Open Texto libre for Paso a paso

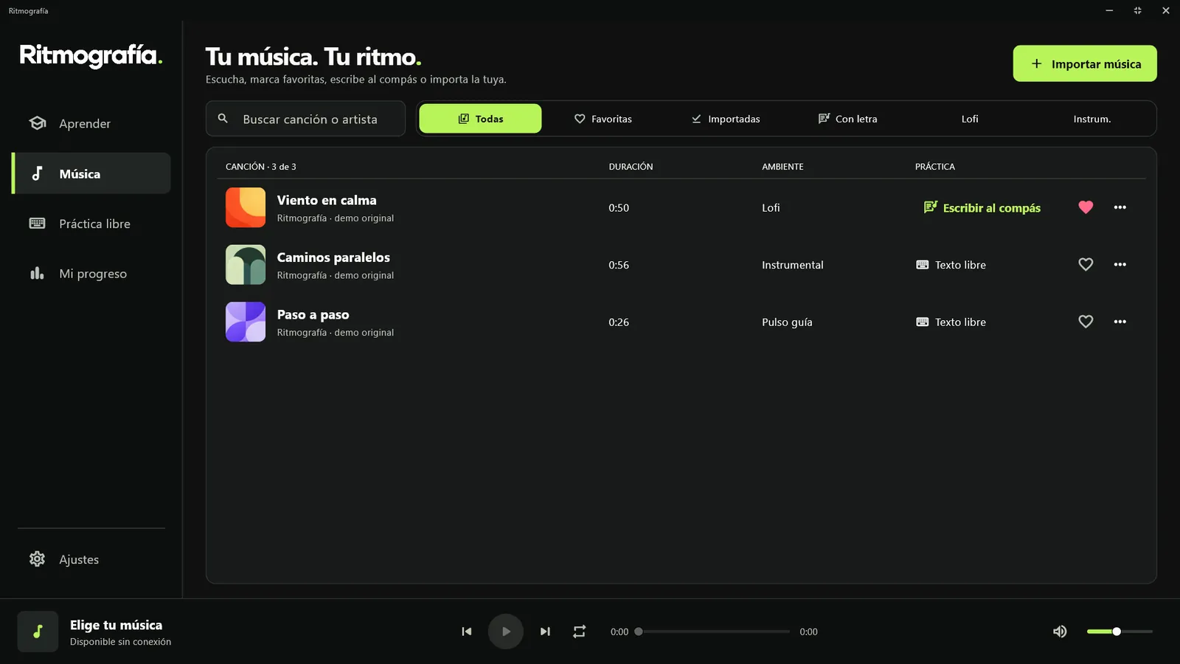[951, 322]
